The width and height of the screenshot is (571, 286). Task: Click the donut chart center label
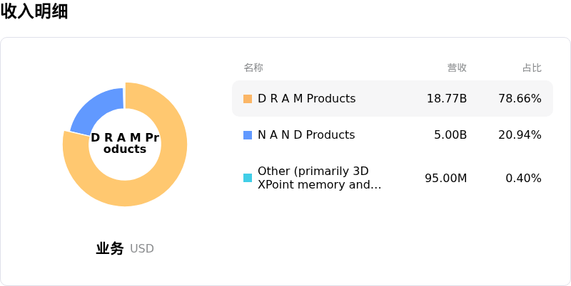[x=125, y=144]
